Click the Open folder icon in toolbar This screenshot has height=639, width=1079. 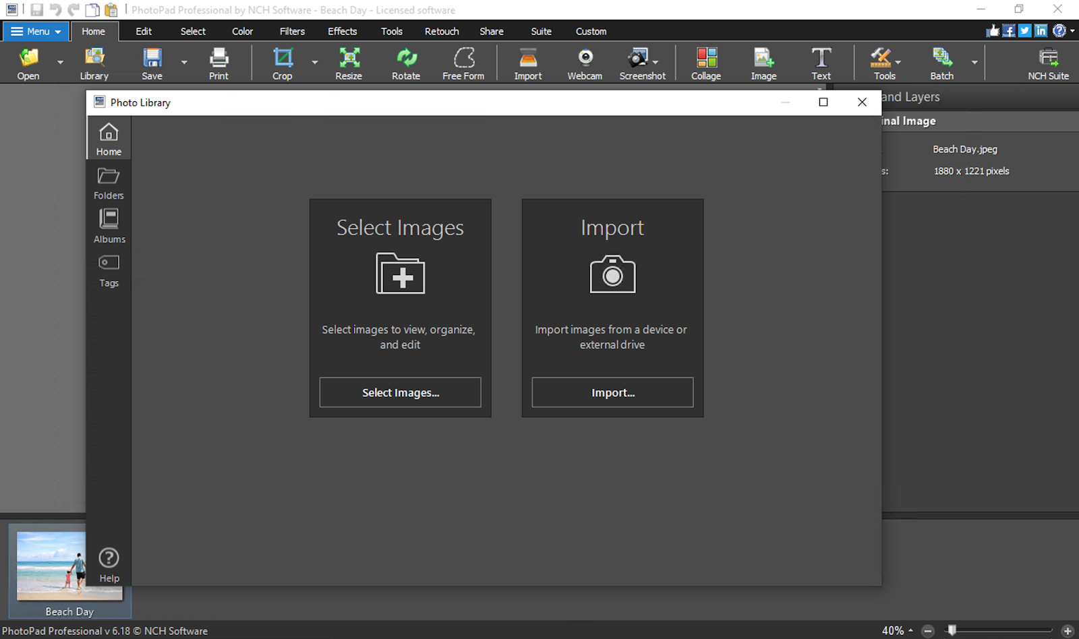coord(28,58)
